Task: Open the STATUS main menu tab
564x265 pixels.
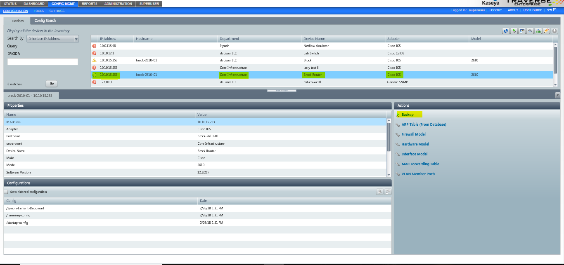Action: coord(10,4)
